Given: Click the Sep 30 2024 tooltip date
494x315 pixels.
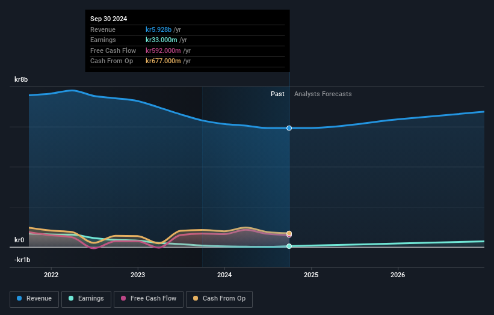Looking at the screenshot, I should coord(109,19).
